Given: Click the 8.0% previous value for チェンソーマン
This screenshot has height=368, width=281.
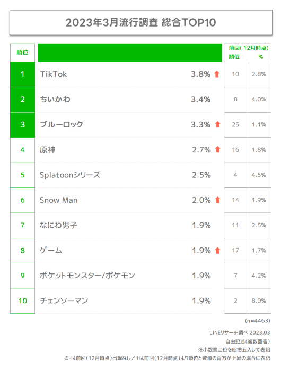Looking at the screenshot, I should pyautogui.click(x=259, y=301).
